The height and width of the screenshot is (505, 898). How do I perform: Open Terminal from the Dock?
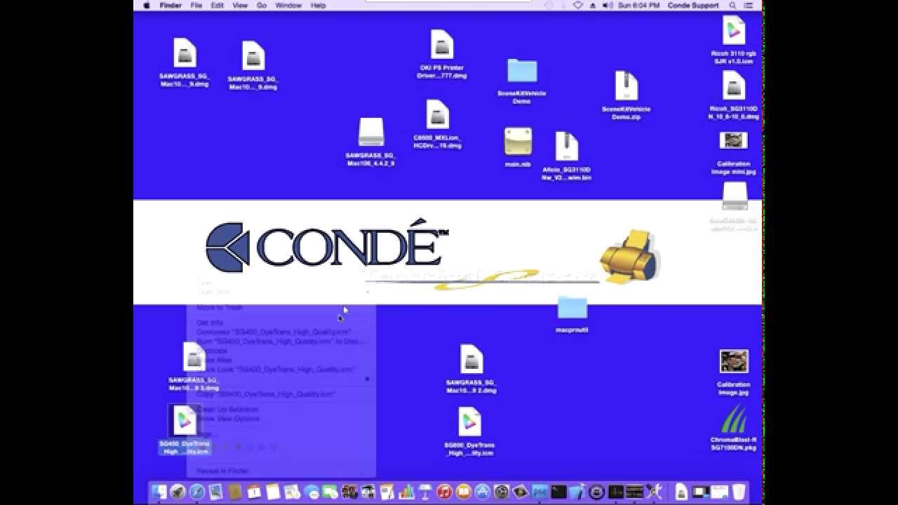(x=558, y=492)
